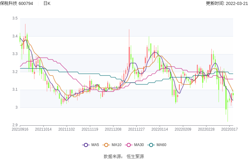248x160 pixels.
Task: Toggle the MA5 purple legend marker
Action: pyautogui.click(x=86, y=145)
